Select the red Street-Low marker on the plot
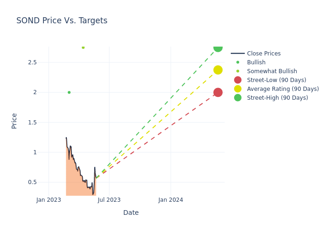The height and width of the screenshot is (233, 327). (218, 92)
